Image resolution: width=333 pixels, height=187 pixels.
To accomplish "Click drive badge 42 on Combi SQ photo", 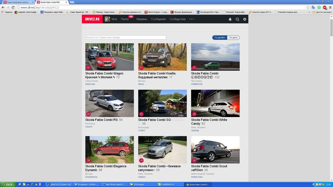I will click(141, 114).
